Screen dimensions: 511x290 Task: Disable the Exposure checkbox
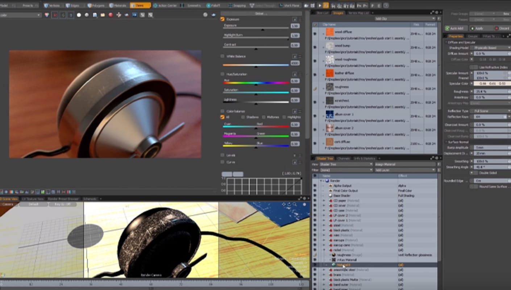[223, 19]
